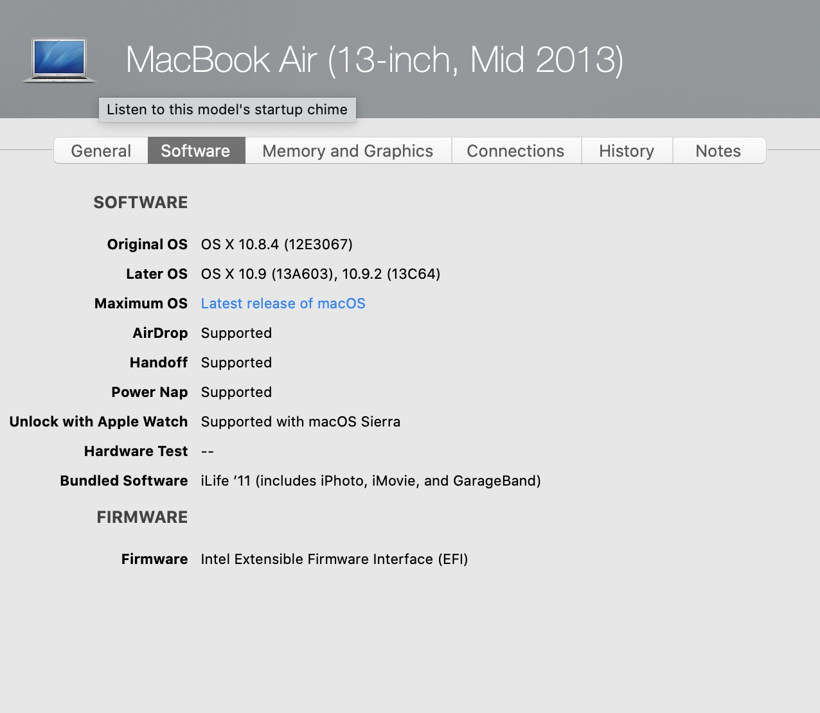The height and width of the screenshot is (713, 820).
Task: Select the Supported value next to AirDrop
Action: [236, 333]
